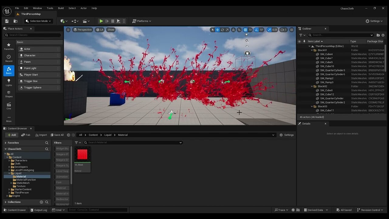Viewport: 389px width, 219px height.
Task: Select the M_Blood red material thumbnail
Action: pos(82,155)
